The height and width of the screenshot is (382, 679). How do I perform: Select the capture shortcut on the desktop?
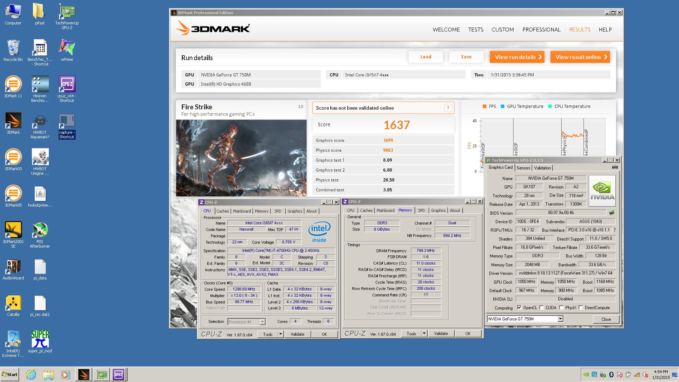pyautogui.click(x=66, y=125)
